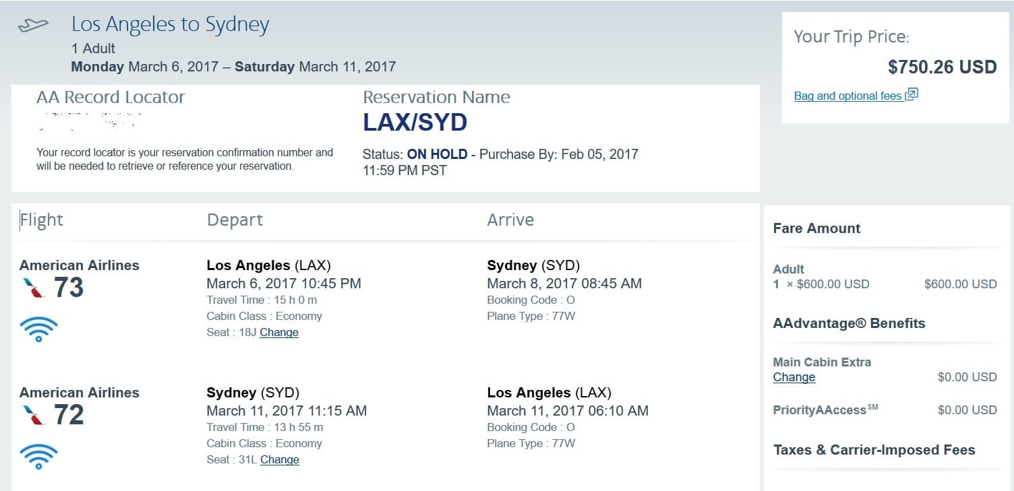Viewport: 1014px width, 491px height.
Task: Click the ON HOLD status text
Action: [x=437, y=154]
